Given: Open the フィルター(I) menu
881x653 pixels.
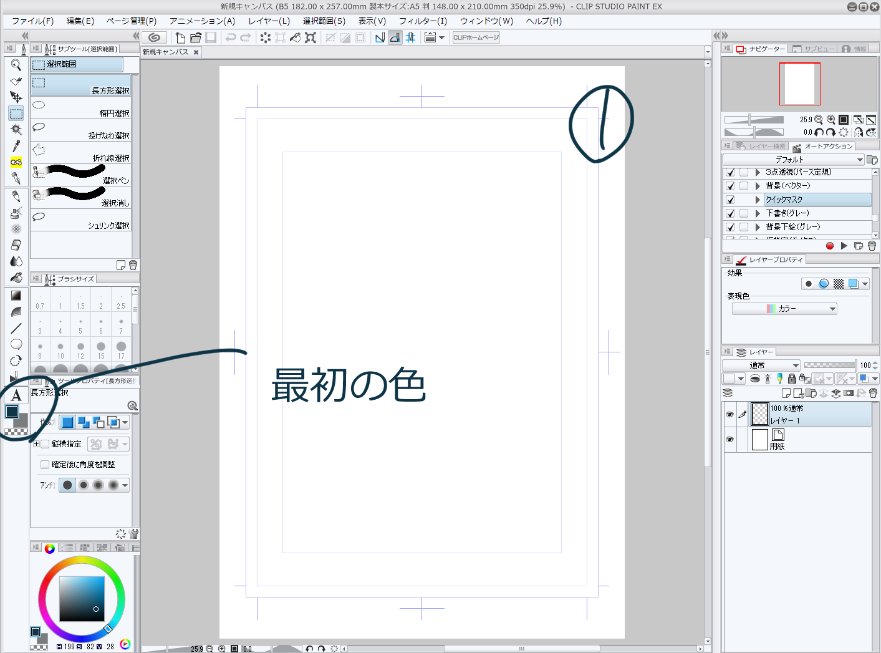Looking at the screenshot, I should (x=423, y=21).
